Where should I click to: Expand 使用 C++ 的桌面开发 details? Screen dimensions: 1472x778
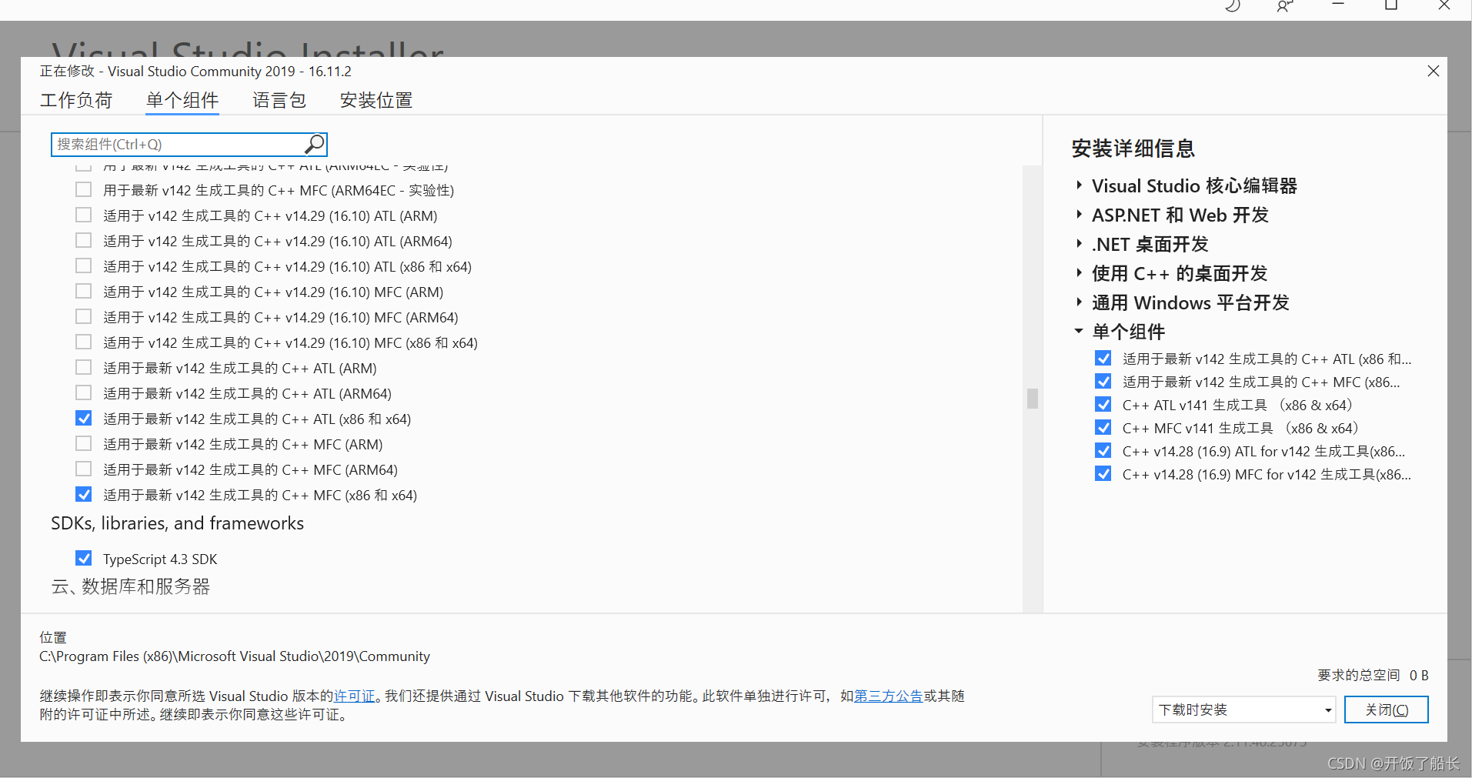(1079, 273)
